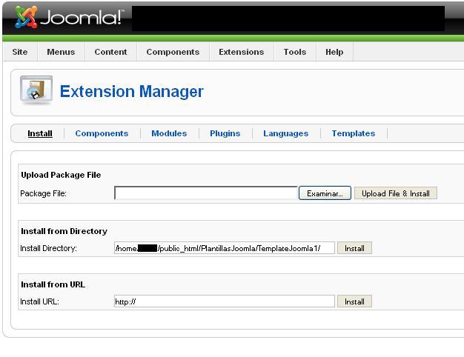Click Install button for URL
Image resolution: width=464 pixels, height=357 pixels.
point(354,301)
